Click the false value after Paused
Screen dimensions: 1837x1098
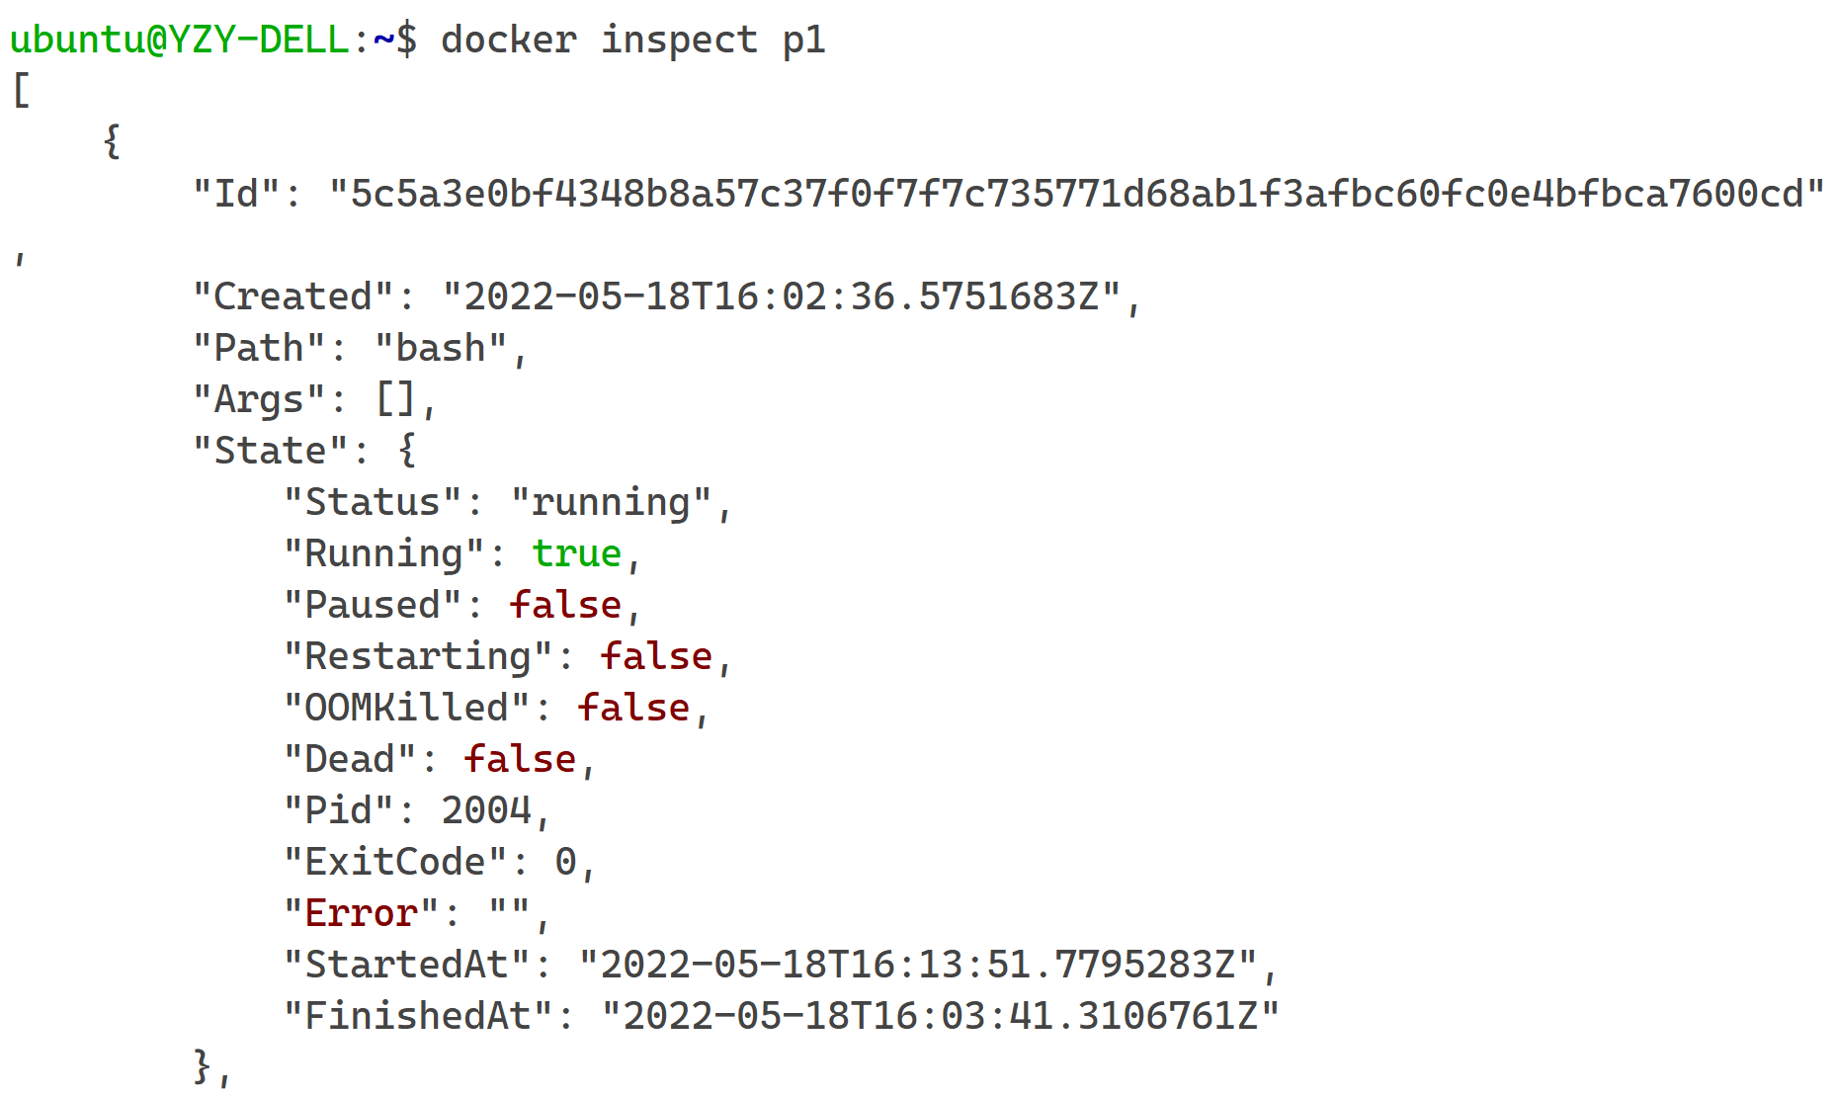[x=565, y=605]
